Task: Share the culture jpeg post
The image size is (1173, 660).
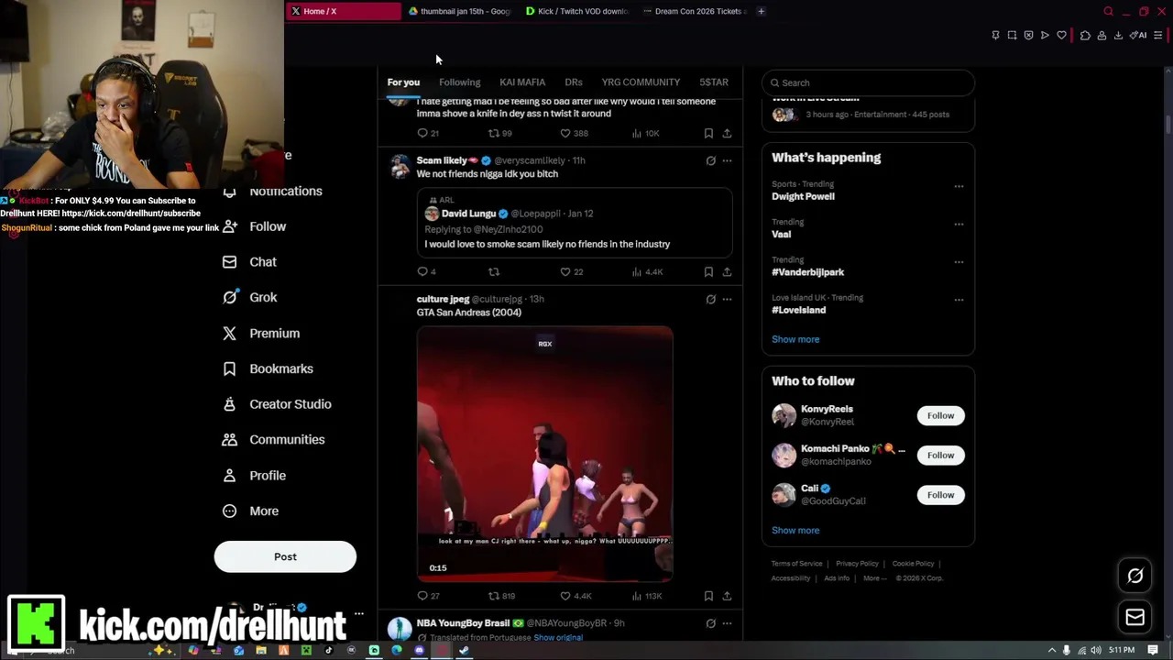Action: [x=727, y=596]
